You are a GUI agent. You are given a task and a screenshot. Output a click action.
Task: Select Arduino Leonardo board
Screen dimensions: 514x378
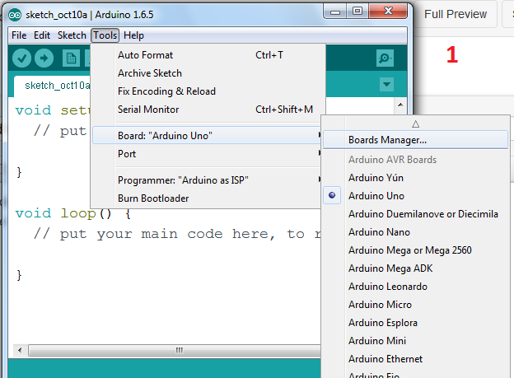415,287
